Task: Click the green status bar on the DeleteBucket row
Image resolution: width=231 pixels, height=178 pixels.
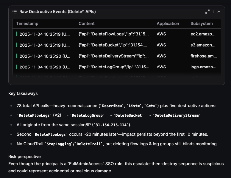Action: point(17,45)
